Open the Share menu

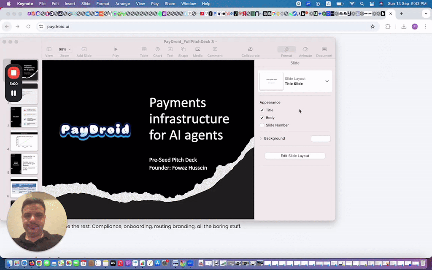click(170, 3)
